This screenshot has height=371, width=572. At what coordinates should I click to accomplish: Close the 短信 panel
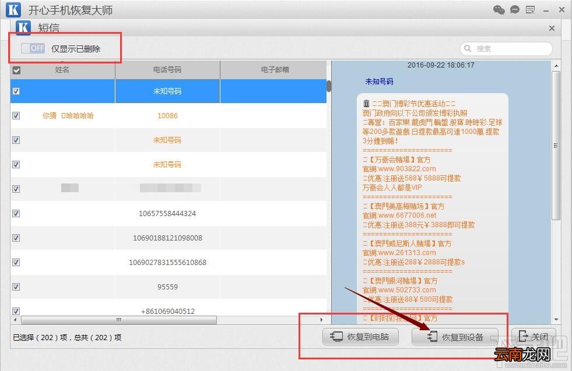[552, 28]
